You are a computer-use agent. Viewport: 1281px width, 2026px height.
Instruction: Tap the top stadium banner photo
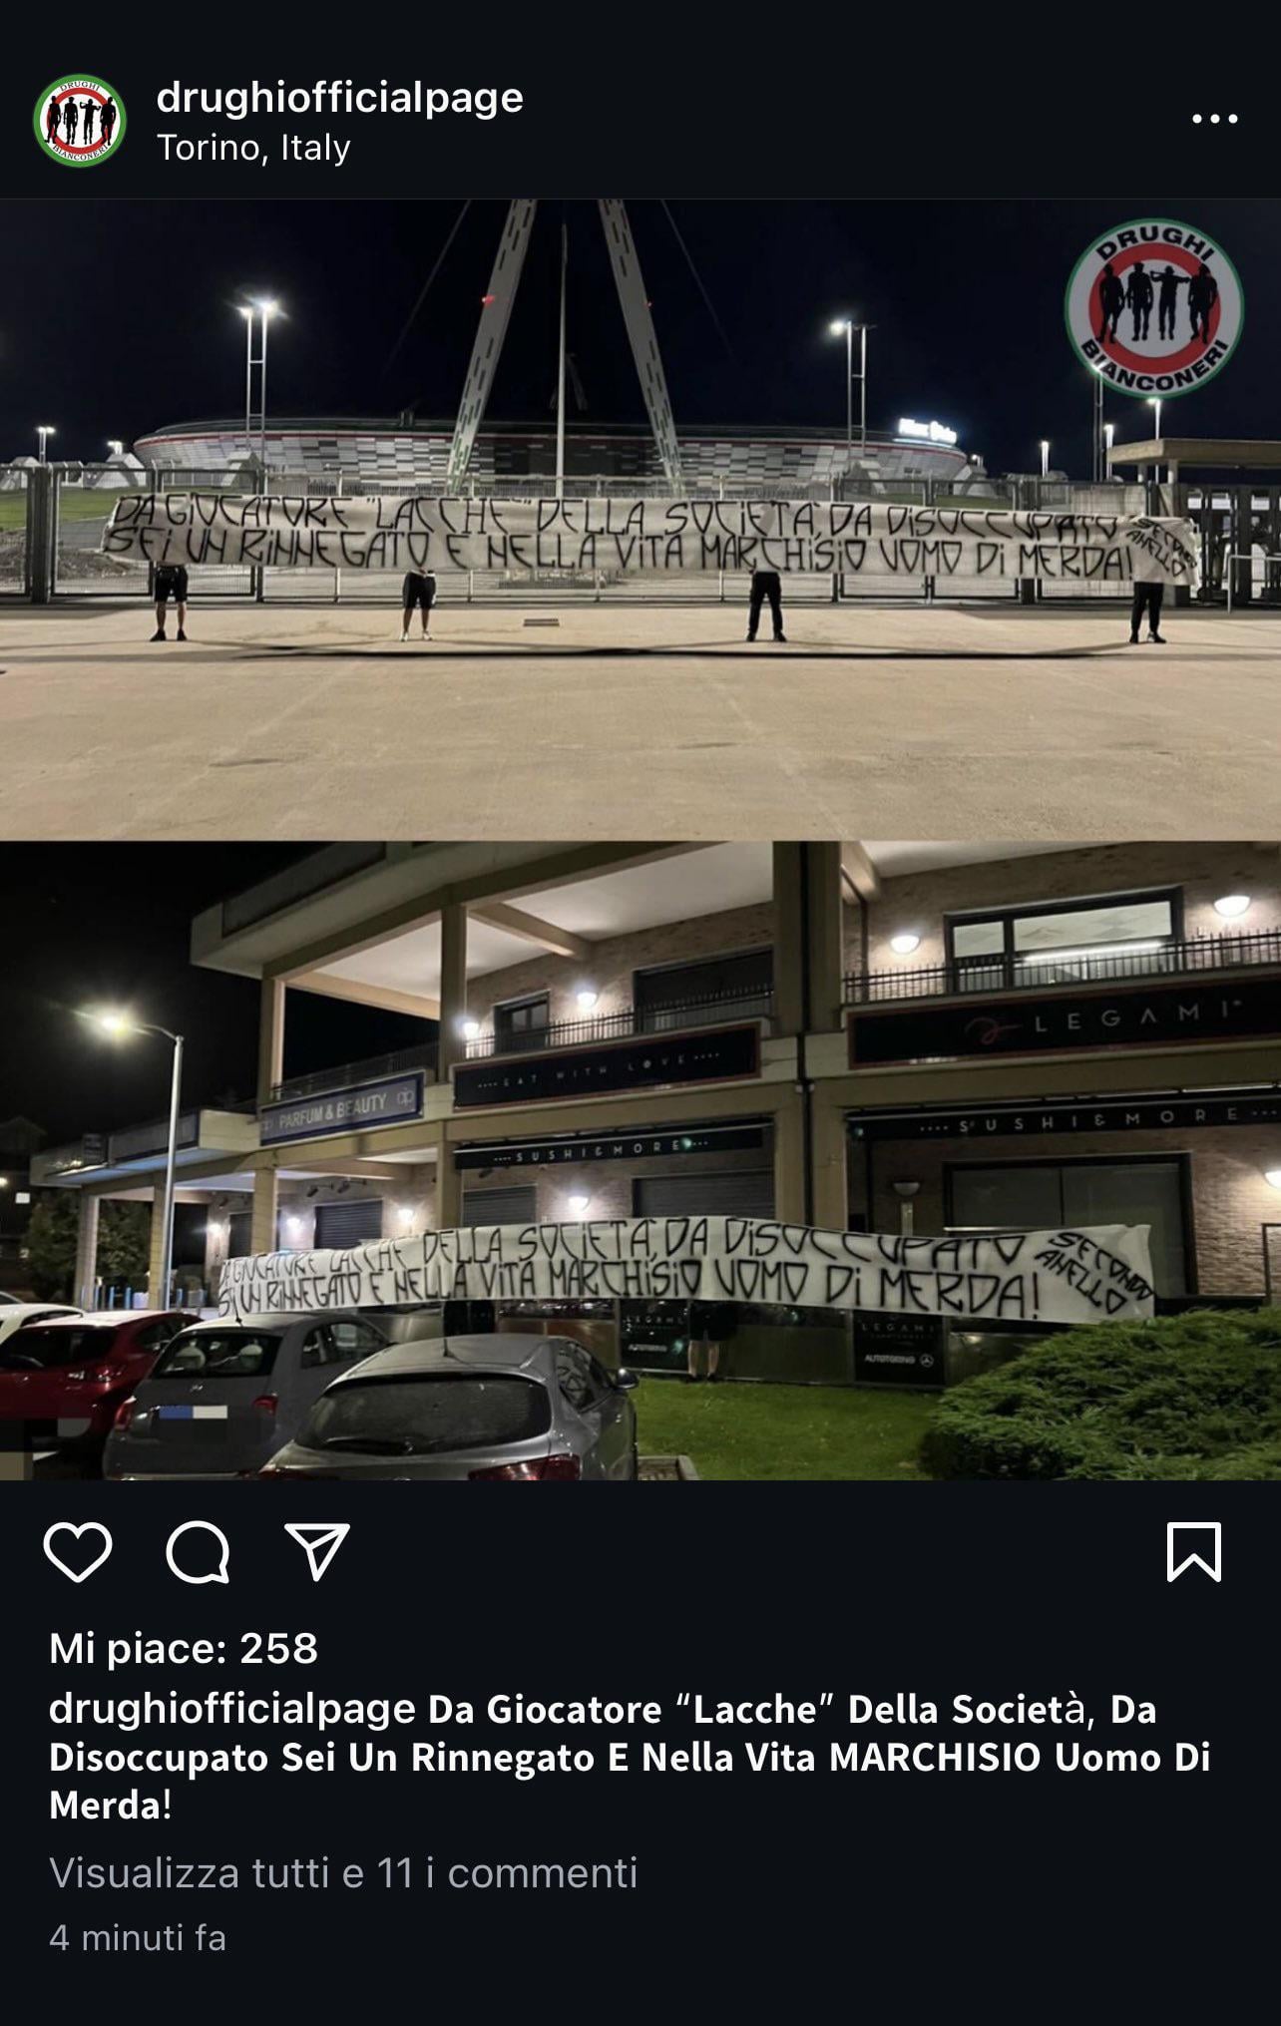(640, 520)
